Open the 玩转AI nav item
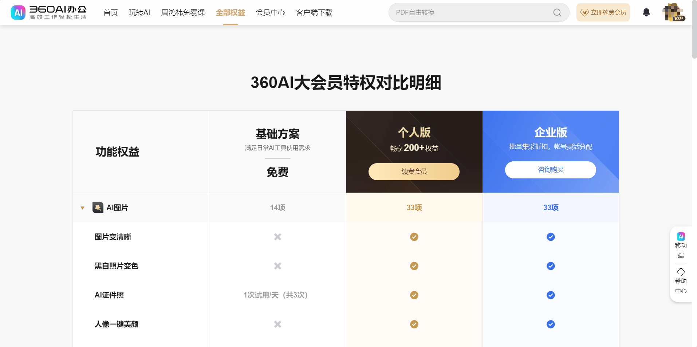 pyautogui.click(x=139, y=12)
